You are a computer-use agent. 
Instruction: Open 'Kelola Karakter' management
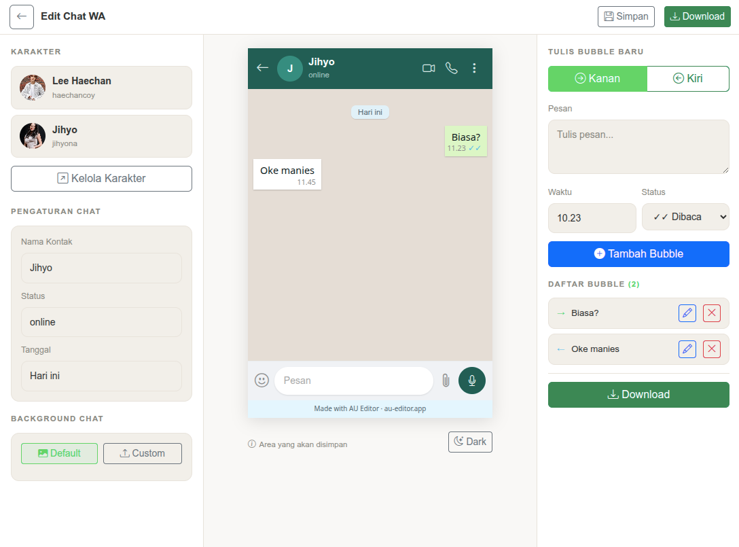coord(101,179)
